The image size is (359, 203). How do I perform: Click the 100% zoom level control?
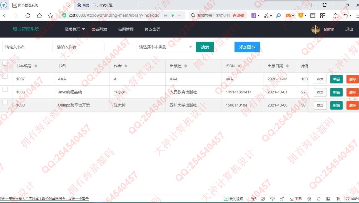(x=352, y=199)
